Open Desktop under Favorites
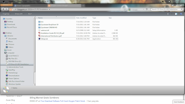The image size is (185, 104). coord(10,22)
